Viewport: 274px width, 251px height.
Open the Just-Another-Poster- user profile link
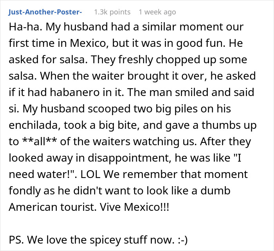pos(45,12)
